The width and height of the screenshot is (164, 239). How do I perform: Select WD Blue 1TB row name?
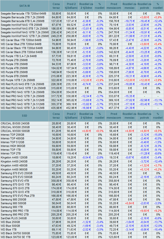(9, 229)
